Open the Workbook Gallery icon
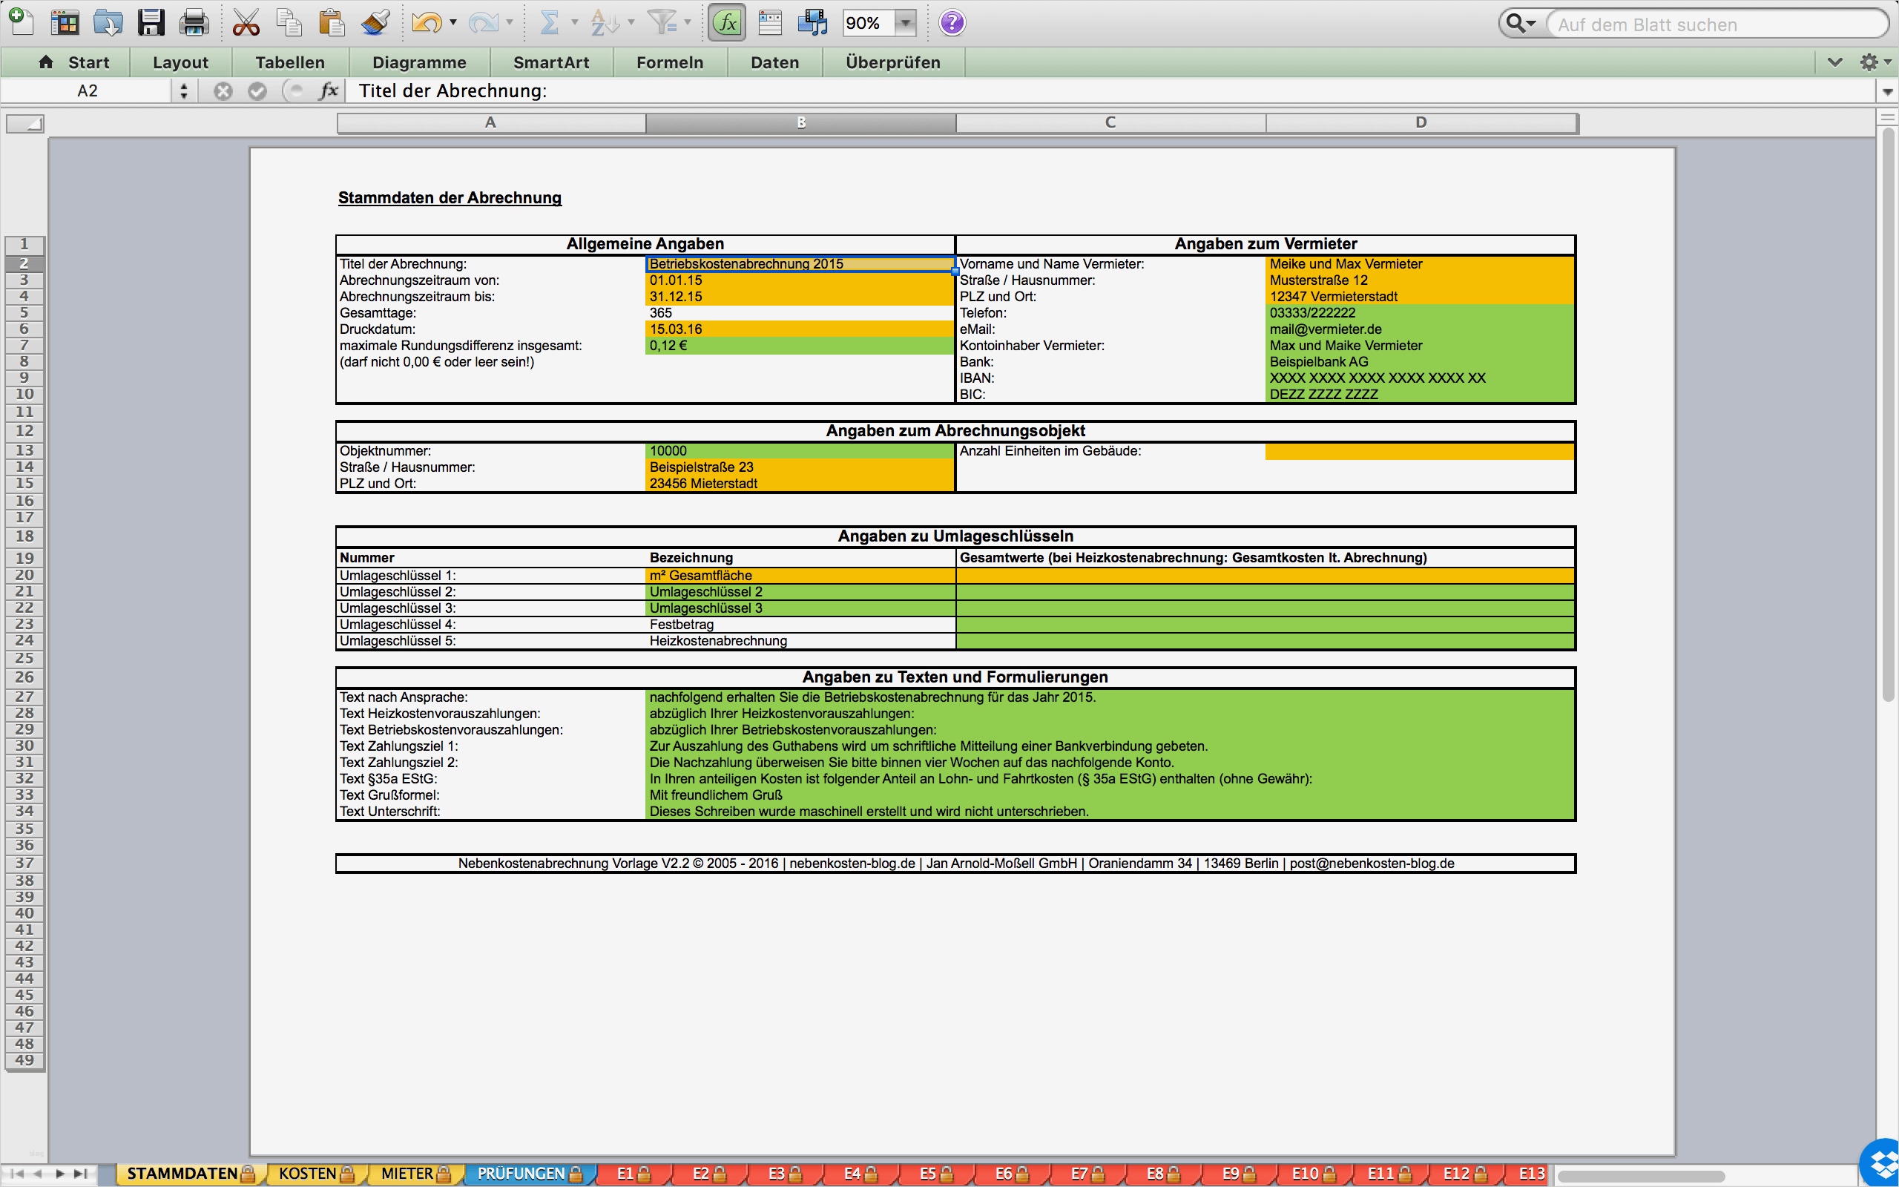This screenshot has width=1899, height=1187. tap(65, 22)
